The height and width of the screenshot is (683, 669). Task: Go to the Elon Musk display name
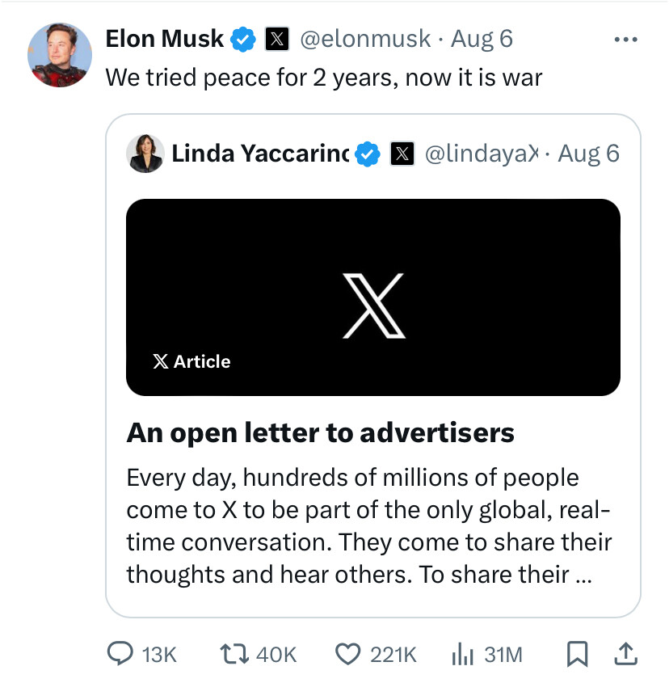tap(165, 39)
